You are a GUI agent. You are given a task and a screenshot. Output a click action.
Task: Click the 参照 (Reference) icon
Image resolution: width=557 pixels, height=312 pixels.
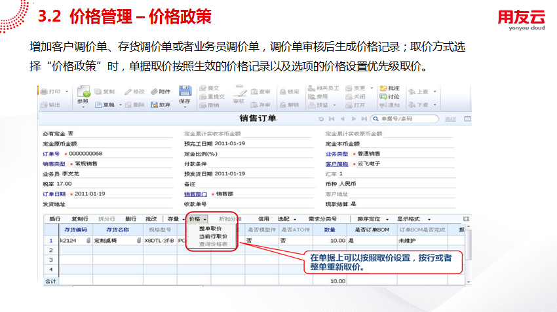point(83,92)
